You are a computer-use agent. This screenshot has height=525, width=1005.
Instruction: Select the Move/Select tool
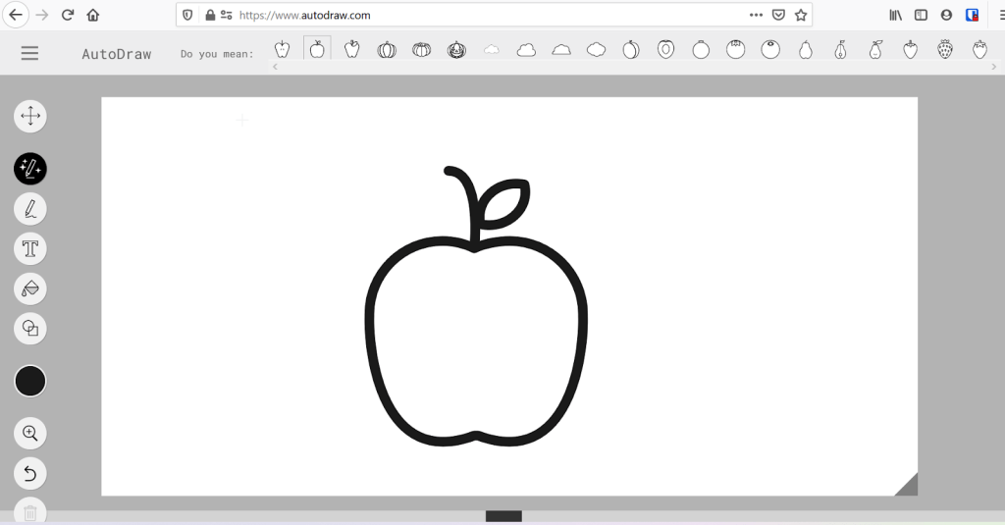point(30,116)
